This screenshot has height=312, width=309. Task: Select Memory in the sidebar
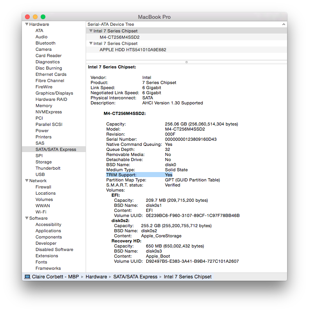click(44, 106)
